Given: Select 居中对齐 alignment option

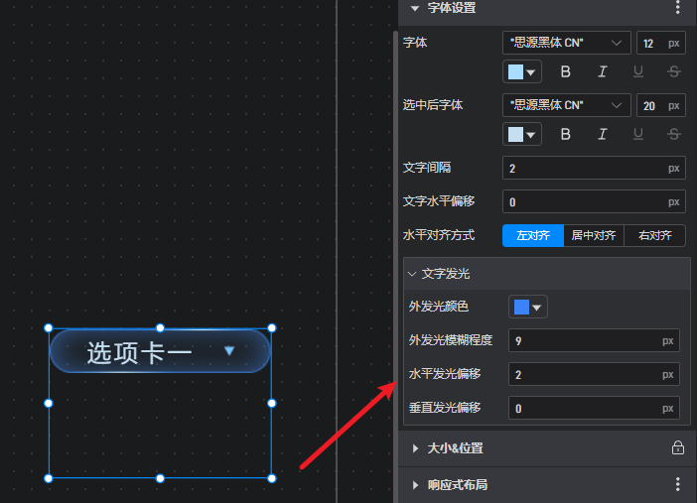Looking at the screenshot, I should 594,235.
